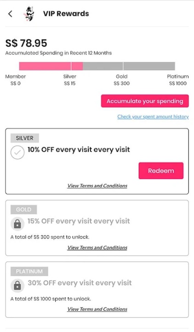194x332 pixels.
Task: Open Check your spent amount history link
Action: [x=153, y=117]
